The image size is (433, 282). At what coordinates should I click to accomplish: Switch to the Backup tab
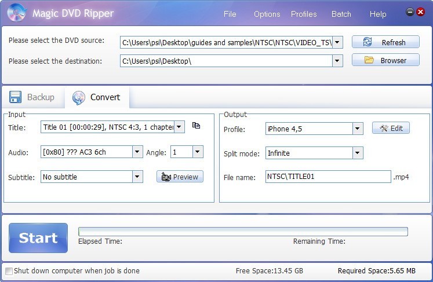click(x=32, y=97)
